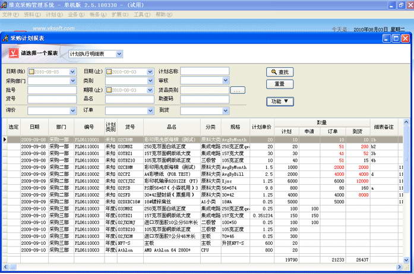Screen dimensions: 414x274
Task: Open the 询价 dropdown
Action: click(x=73, y=111)
